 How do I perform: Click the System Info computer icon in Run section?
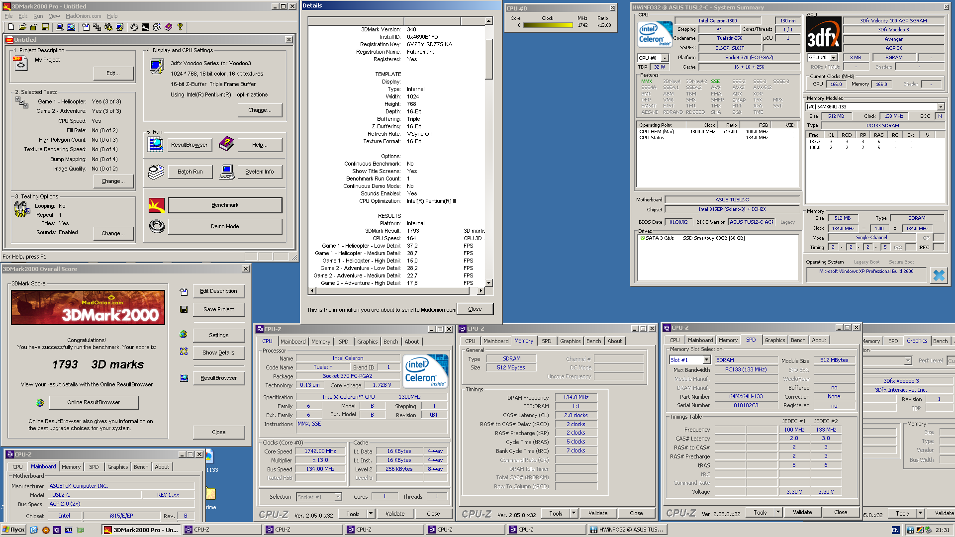point(227,172)
